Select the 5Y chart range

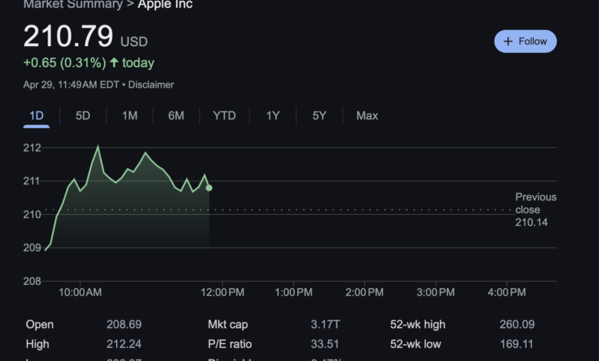click(319, 116)
